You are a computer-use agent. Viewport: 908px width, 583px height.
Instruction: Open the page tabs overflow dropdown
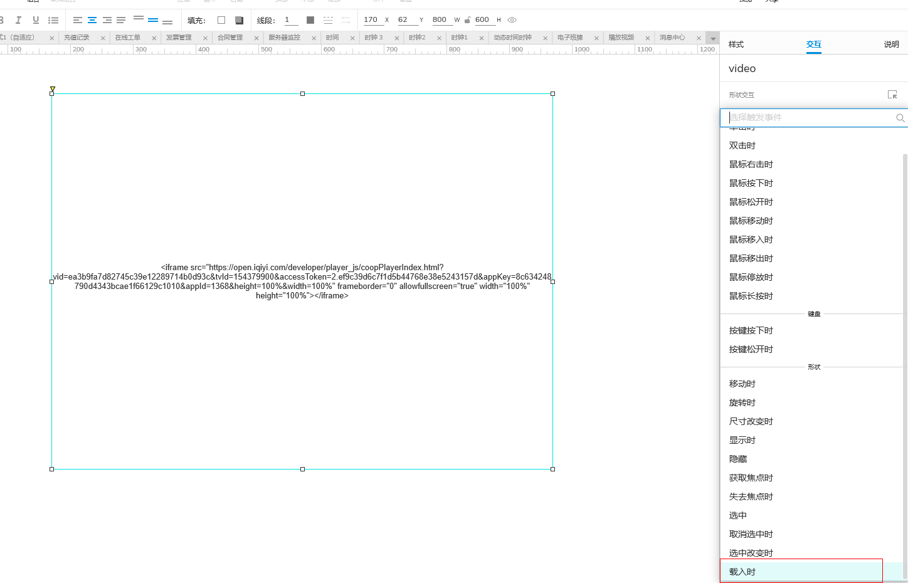(x=712, y=38)
